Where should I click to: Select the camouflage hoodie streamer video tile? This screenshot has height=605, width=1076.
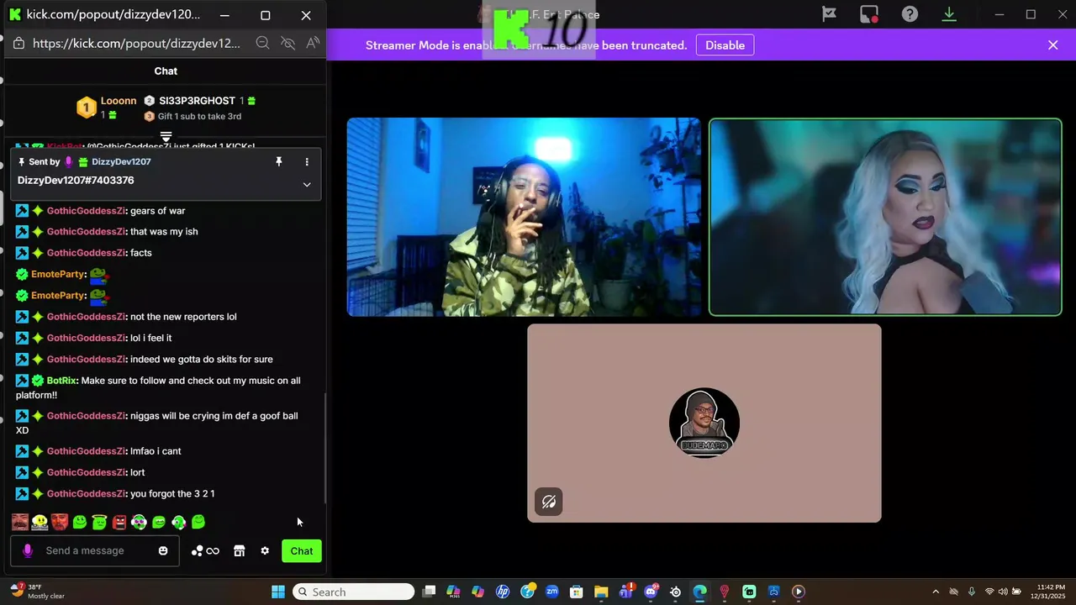pos(524,217)
